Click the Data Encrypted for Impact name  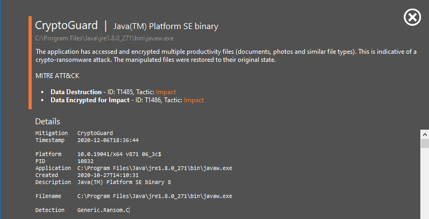click(90, 100)
